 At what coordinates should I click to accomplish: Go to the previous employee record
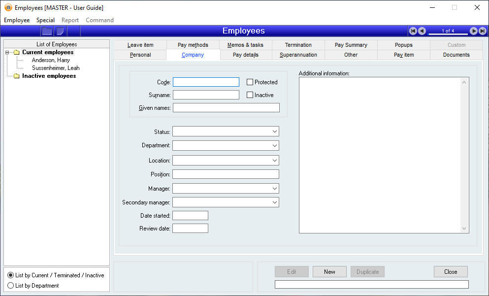click(x=422, y=31)
